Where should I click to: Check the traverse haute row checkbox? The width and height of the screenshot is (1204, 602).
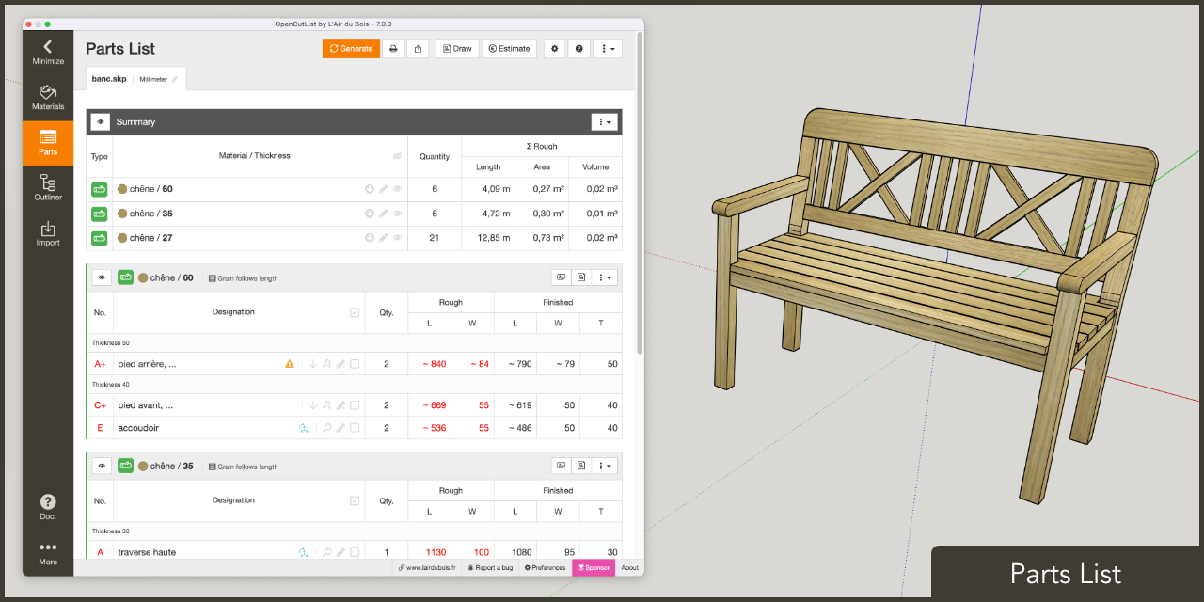pyautogui.click(x=355, y=552)
